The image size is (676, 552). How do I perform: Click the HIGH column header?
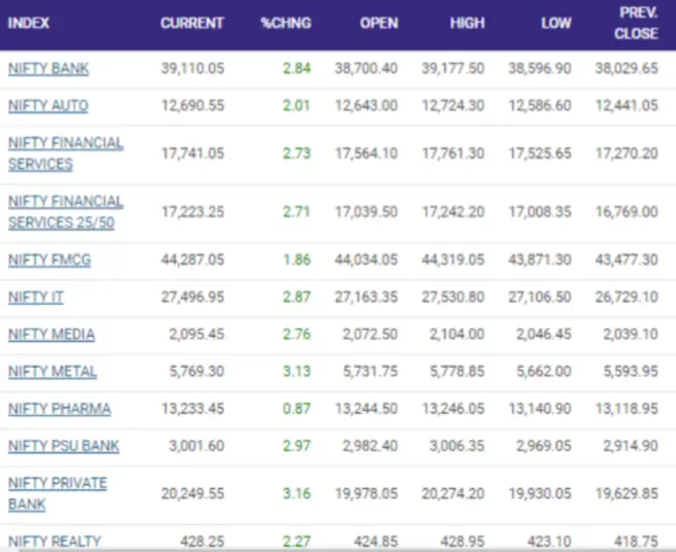click(467, 23)
